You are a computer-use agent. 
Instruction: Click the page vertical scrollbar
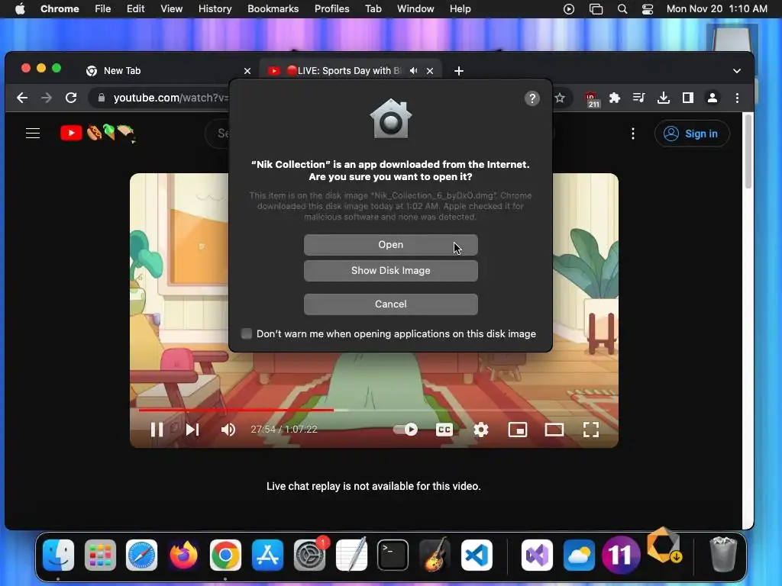tap(748, 152)
